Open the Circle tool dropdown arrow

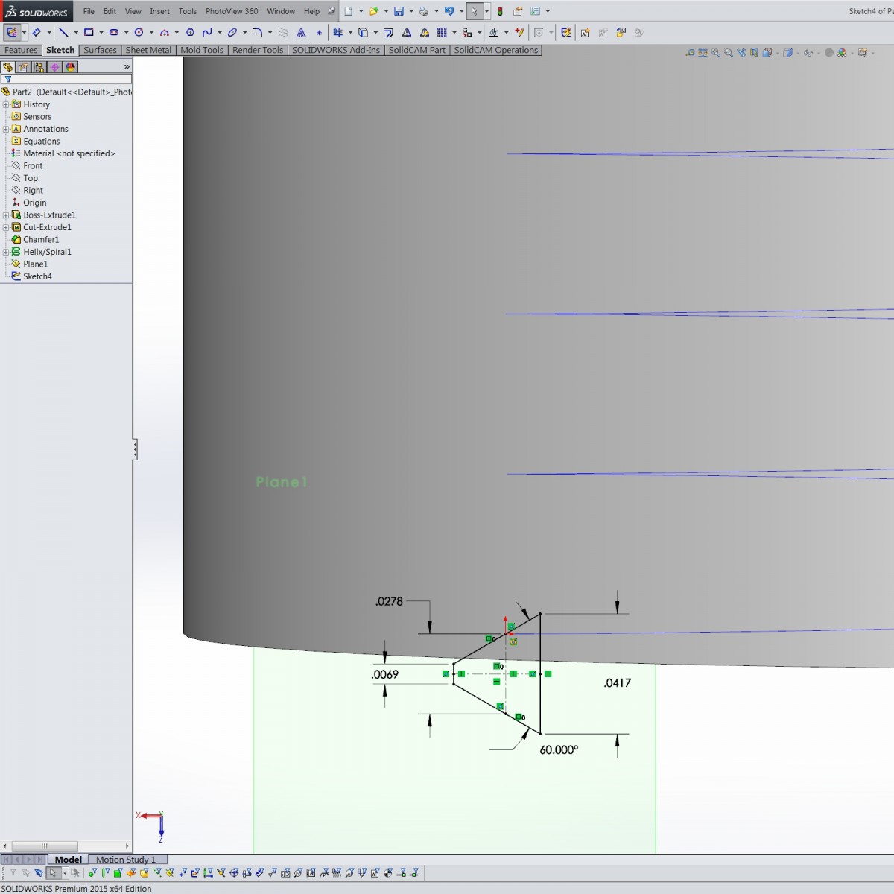click(151, 33)
